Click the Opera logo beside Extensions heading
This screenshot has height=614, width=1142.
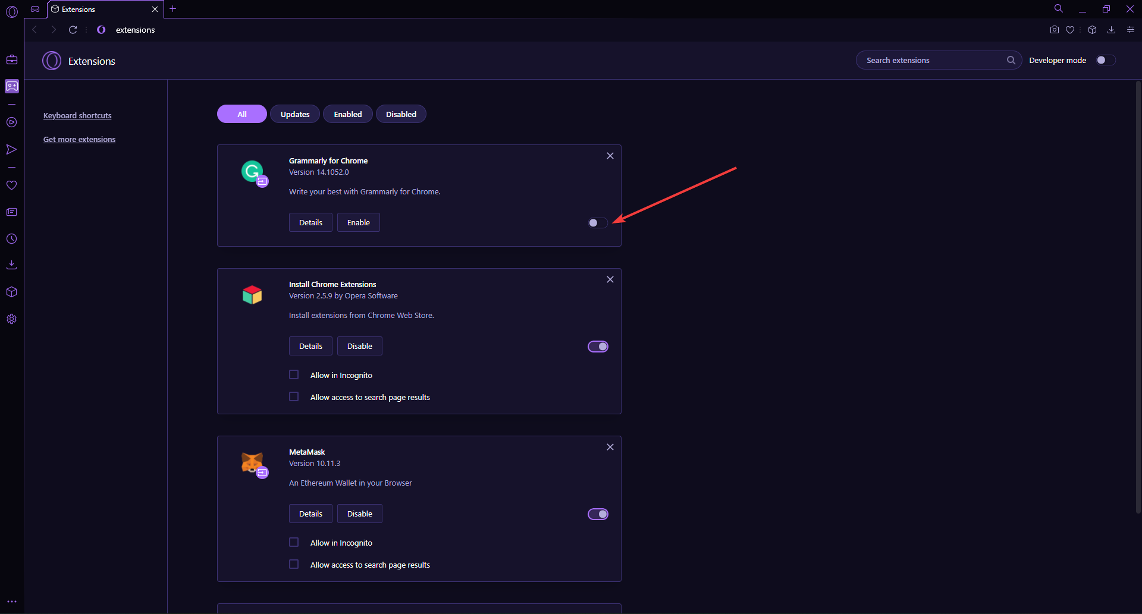pos(52,61)
